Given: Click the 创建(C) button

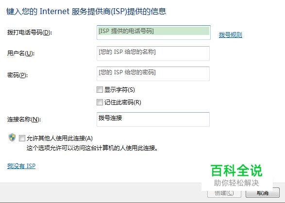Looking at the screenshot, I should click(x=224, y=193).
